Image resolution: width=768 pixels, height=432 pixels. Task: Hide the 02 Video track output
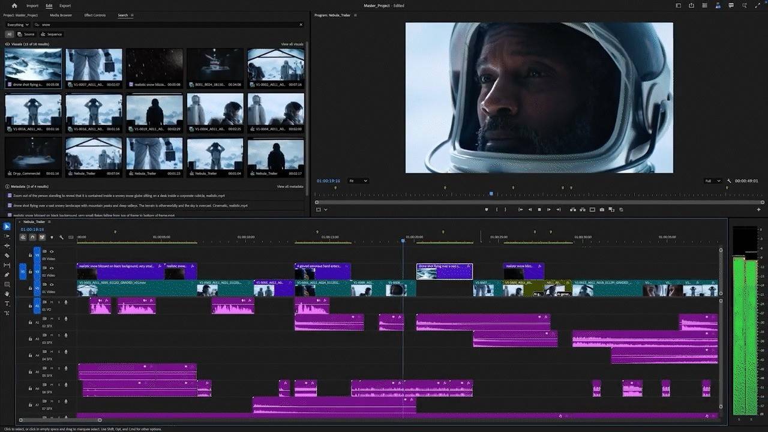(52, 268)
